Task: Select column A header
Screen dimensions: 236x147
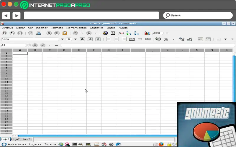Action: coord(20,50)
